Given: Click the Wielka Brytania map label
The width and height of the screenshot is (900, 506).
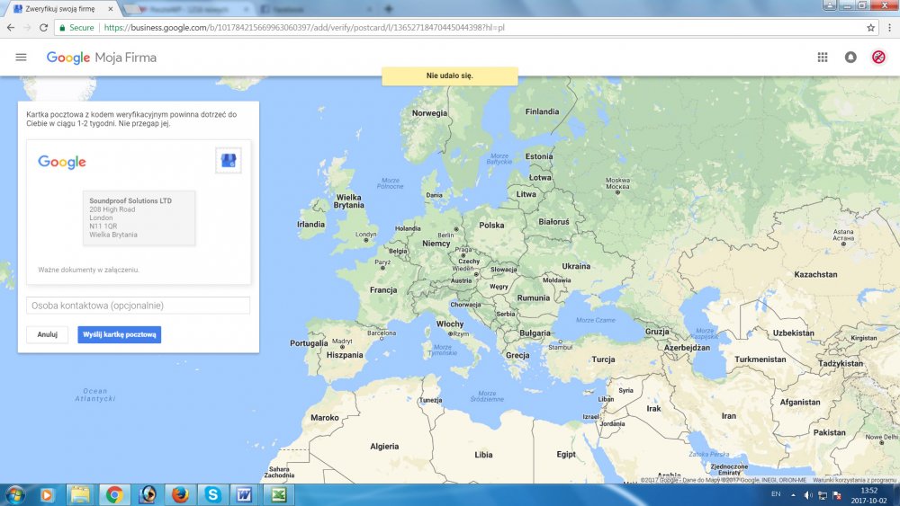Looking at the screenshot, I should [349, 201].
